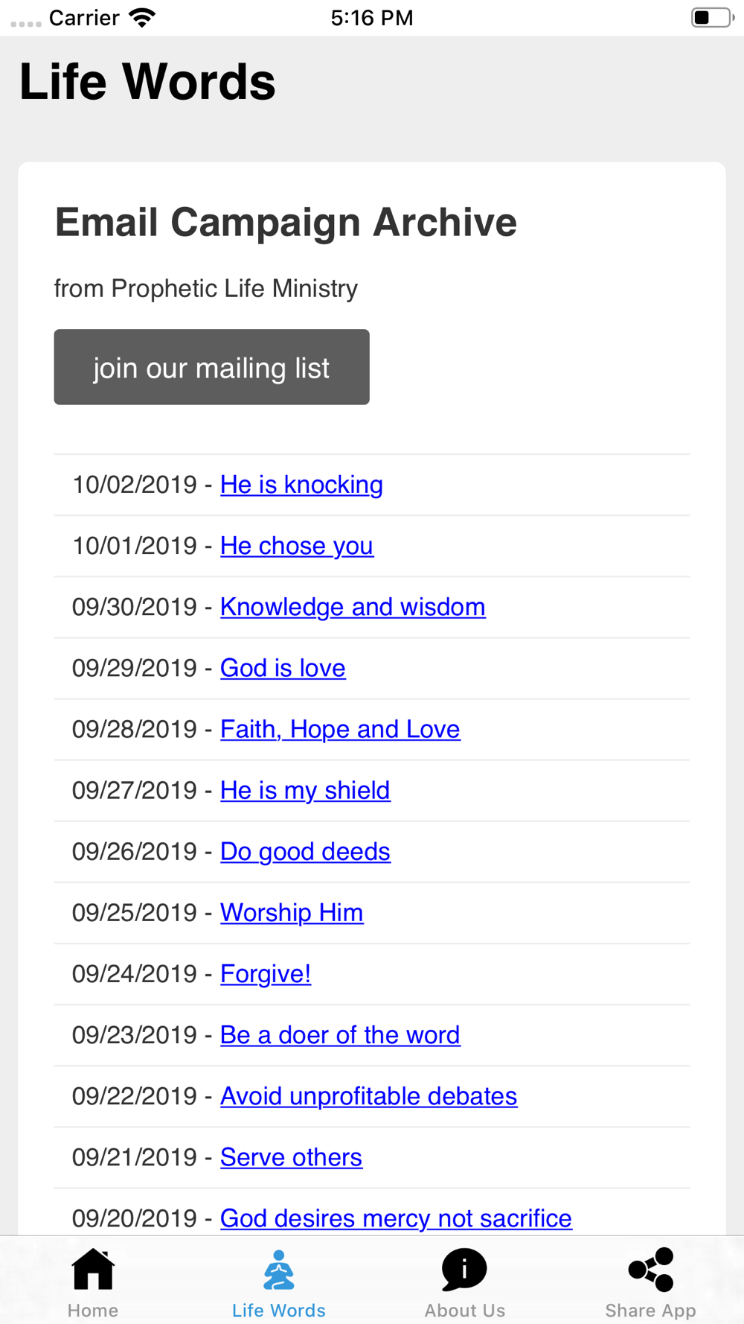This screenshot has width=744, height=1324.
Task: Open the "He chose you" link
Action: click(296, 546)
